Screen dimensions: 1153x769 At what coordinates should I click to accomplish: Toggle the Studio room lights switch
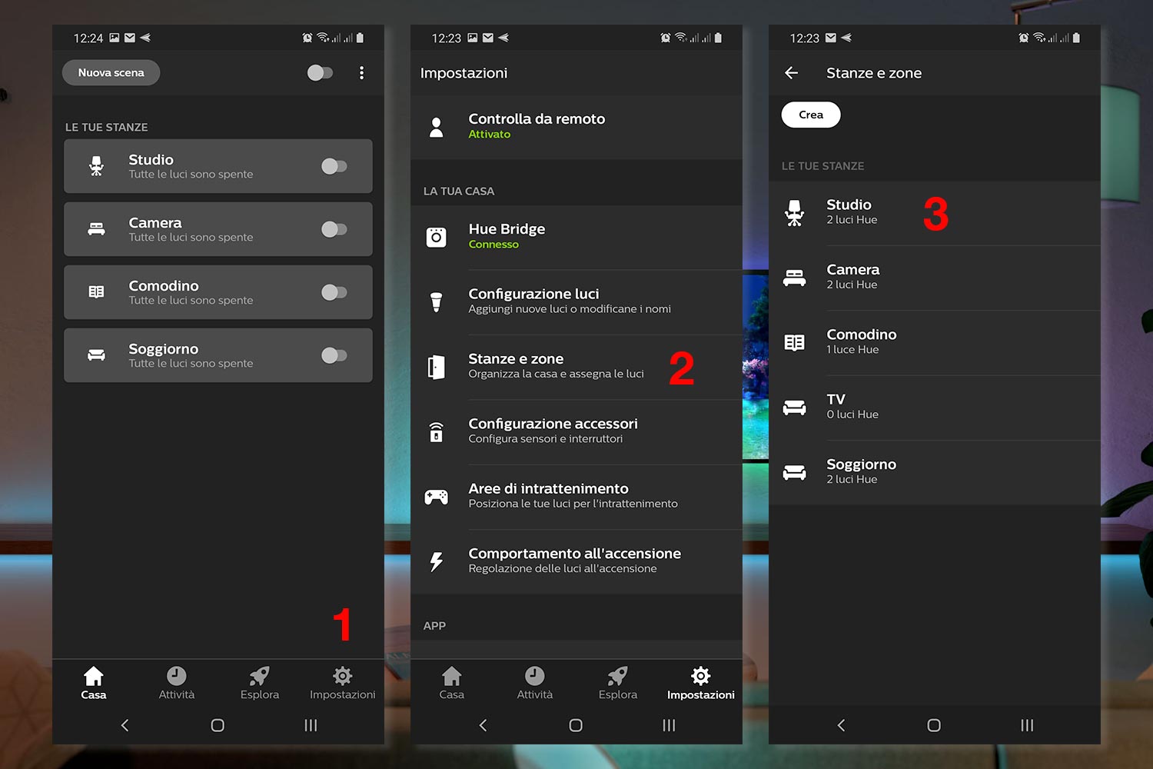pos(334,166)
